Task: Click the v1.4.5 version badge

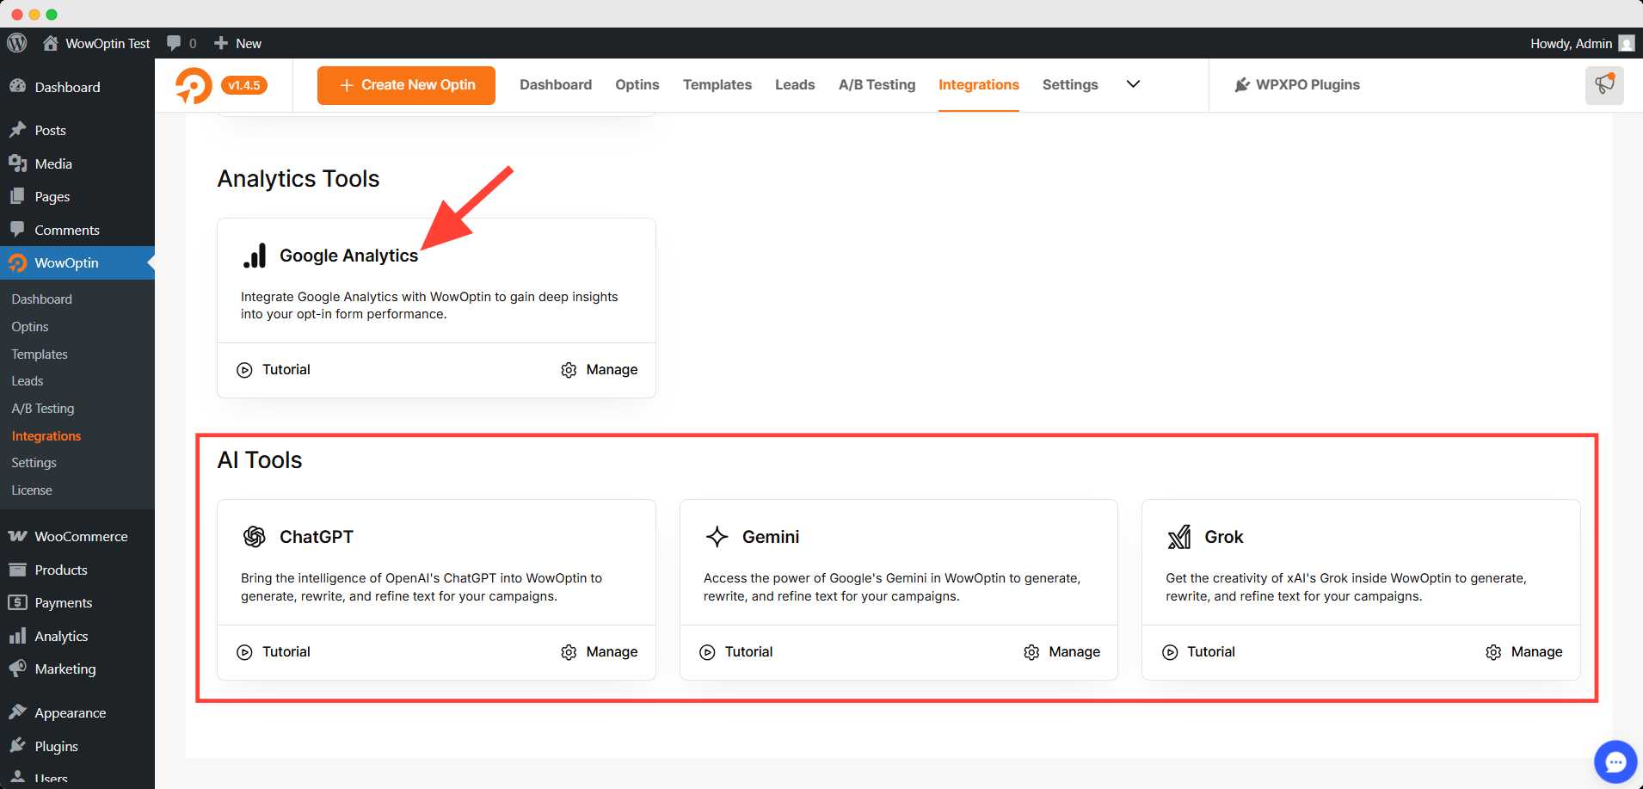Action: 244,85
